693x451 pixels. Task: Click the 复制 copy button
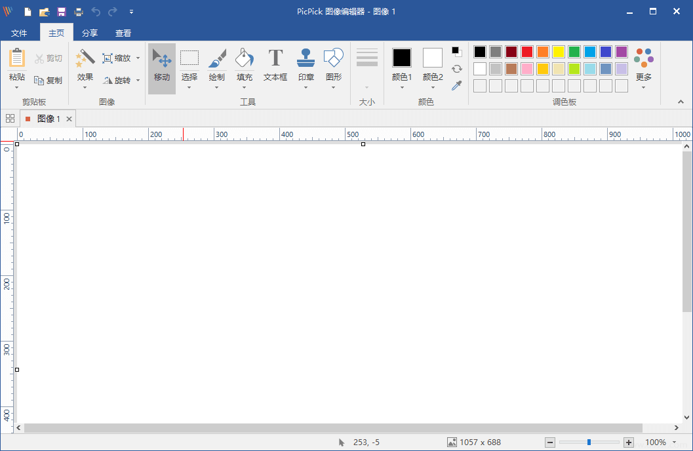[x=49, y=81]
